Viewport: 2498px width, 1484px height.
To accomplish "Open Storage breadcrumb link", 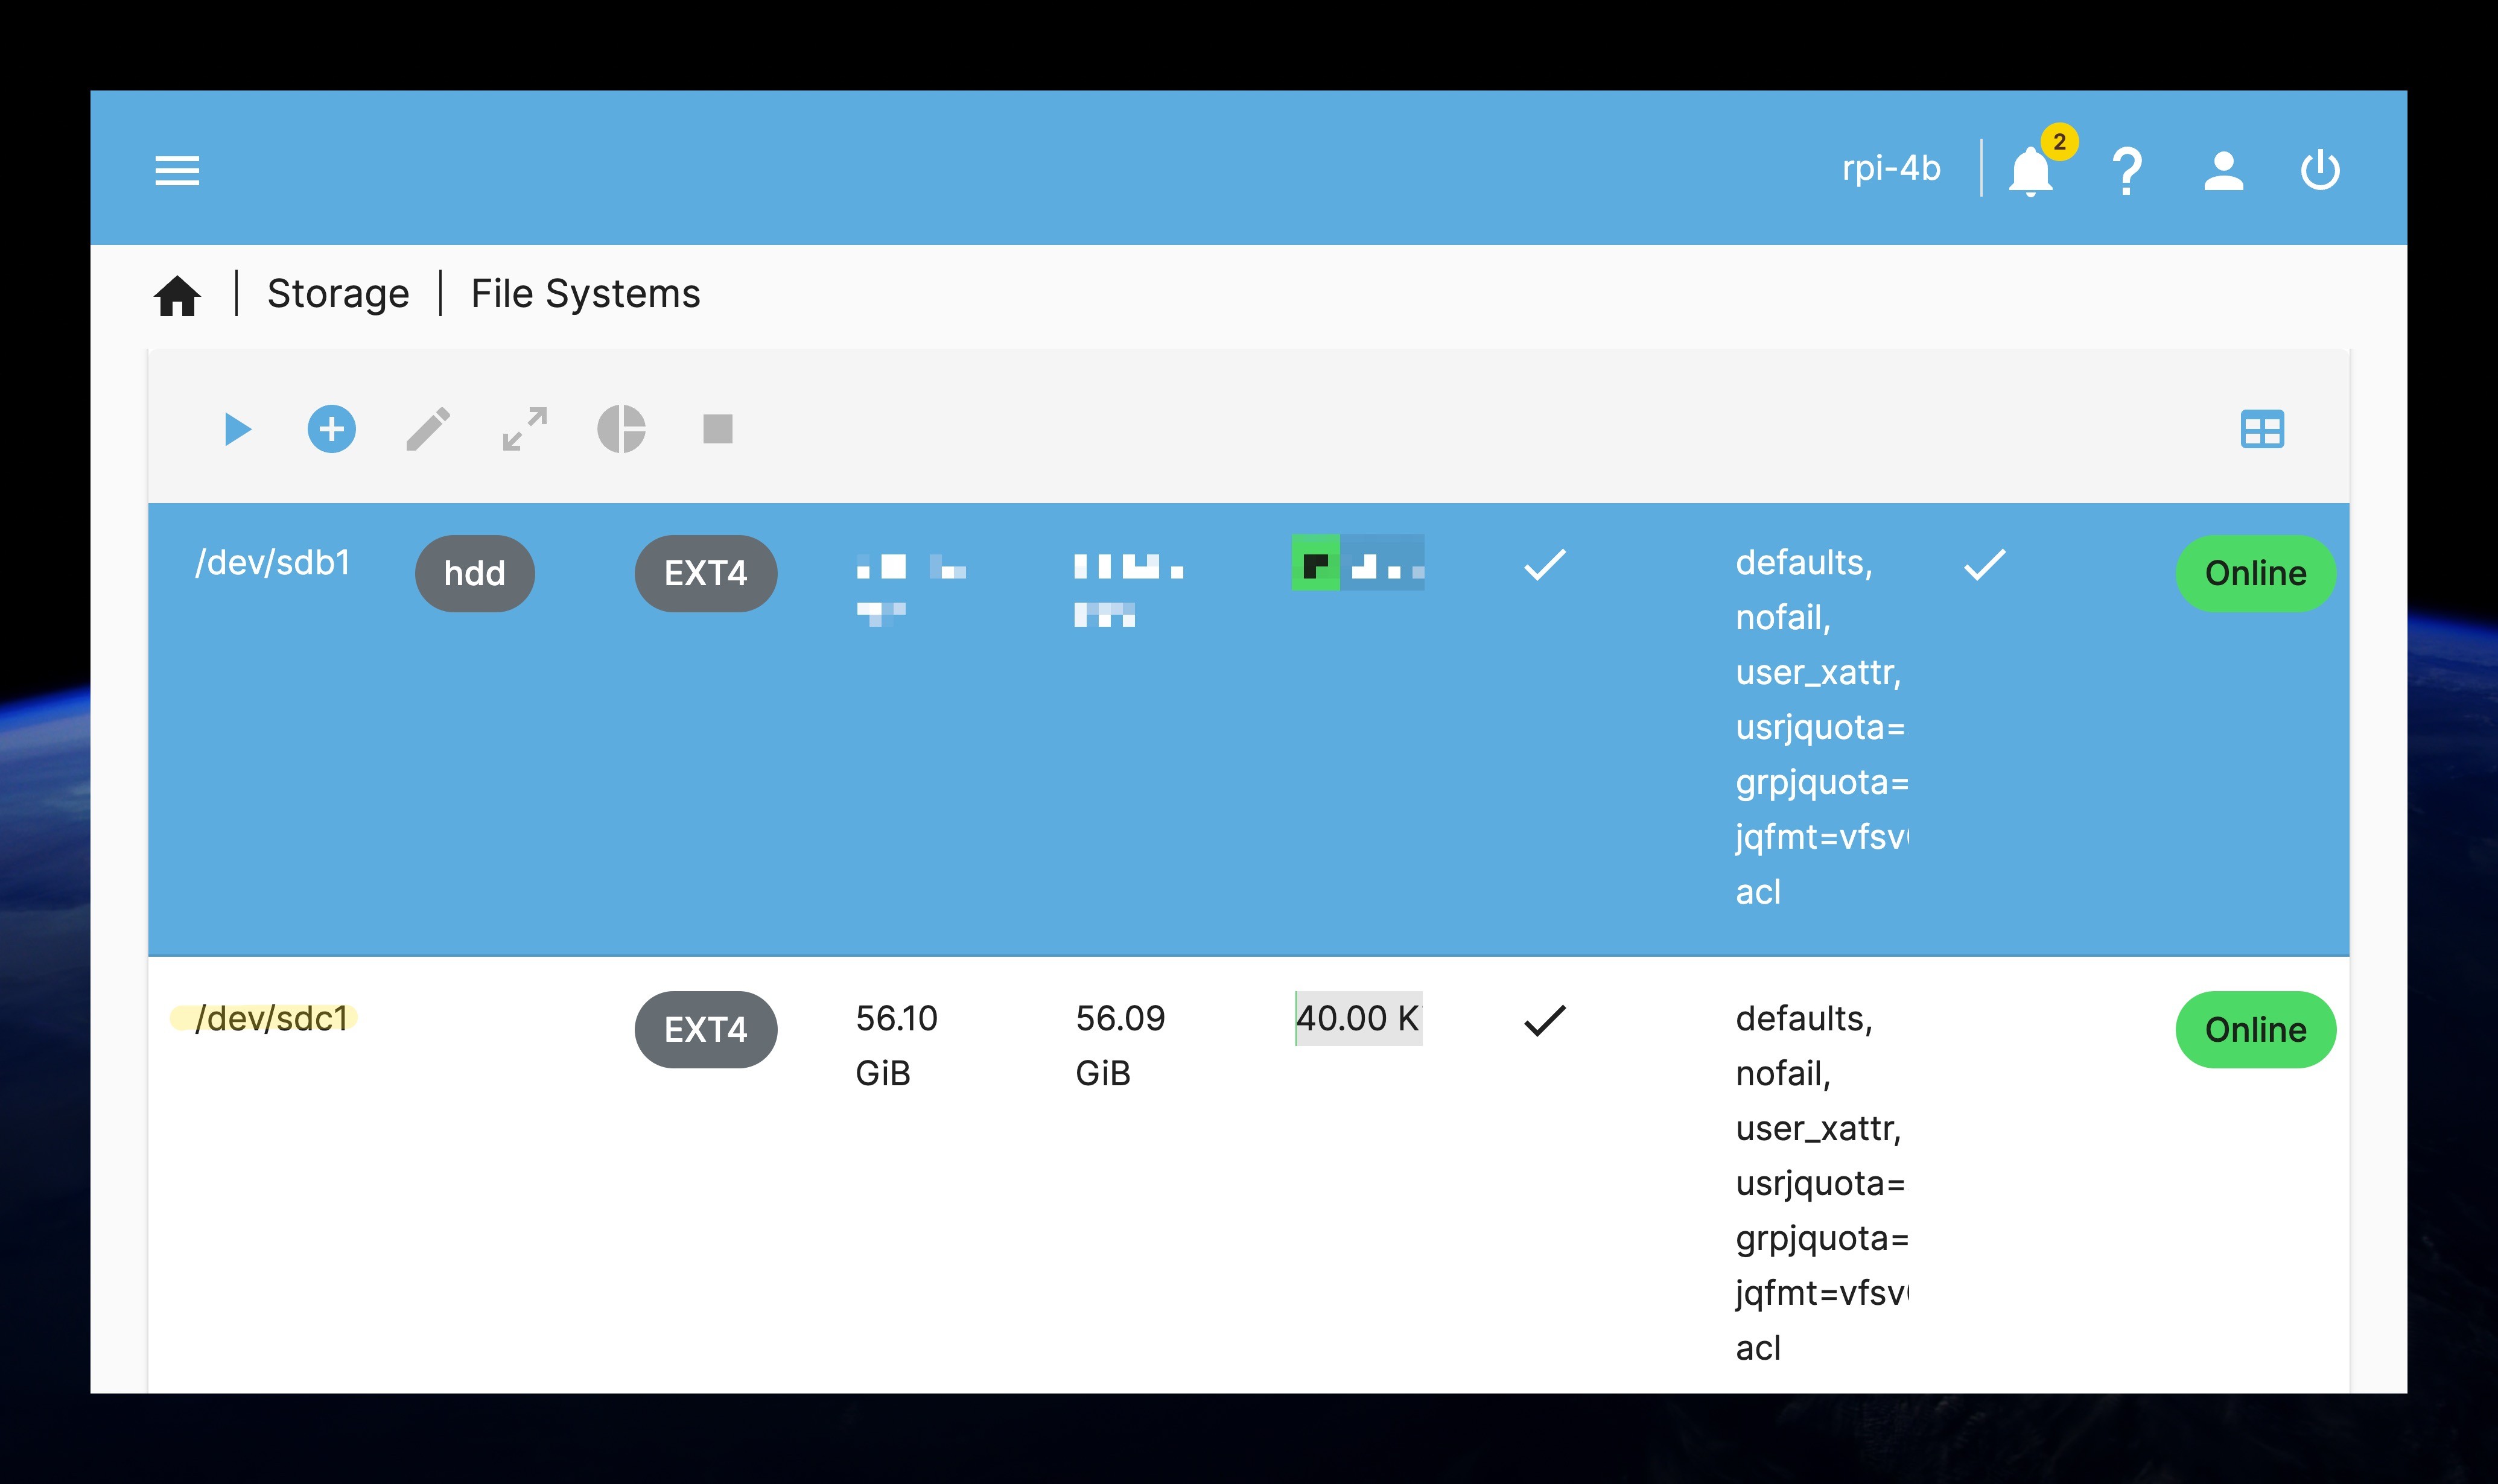I will pos(338,294).
